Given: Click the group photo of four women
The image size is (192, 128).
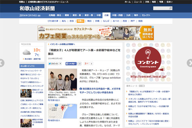Looking at the screenshot, I should coord(63,79).
